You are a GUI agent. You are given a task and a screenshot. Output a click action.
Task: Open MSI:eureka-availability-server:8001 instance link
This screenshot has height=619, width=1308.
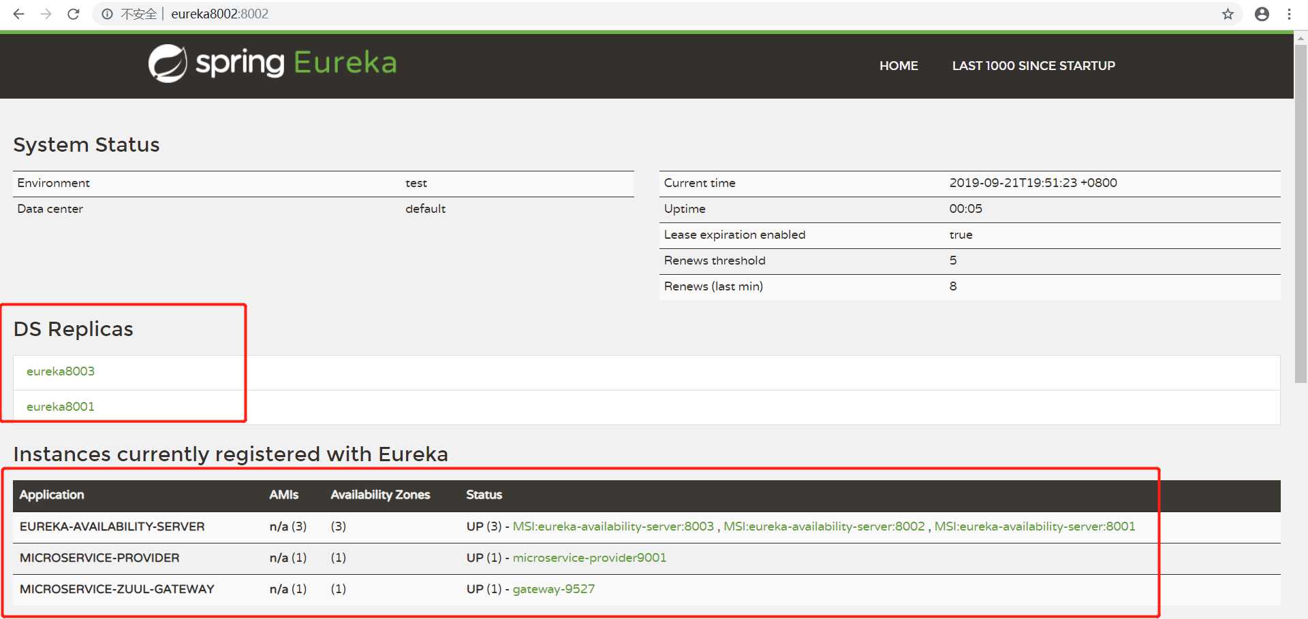[1035, 526]
